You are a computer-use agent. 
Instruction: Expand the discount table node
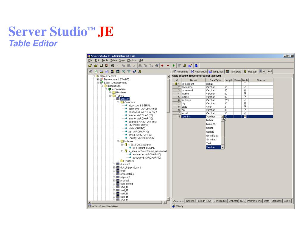coord(114,164)
